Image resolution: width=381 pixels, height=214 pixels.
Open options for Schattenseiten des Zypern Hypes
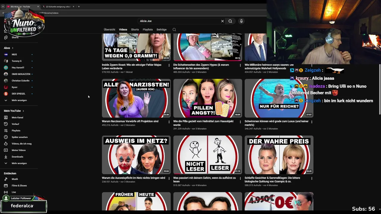pos(241,65)
